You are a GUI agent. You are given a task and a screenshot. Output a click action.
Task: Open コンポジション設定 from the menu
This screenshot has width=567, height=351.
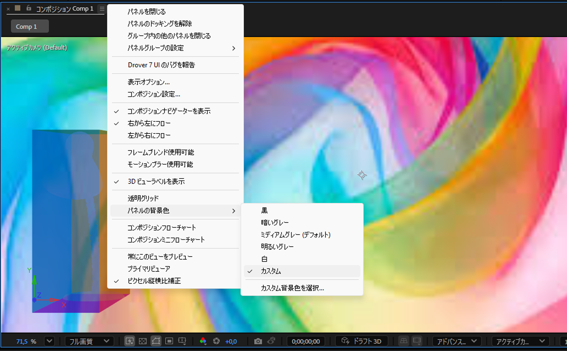[x=153, y=94]
